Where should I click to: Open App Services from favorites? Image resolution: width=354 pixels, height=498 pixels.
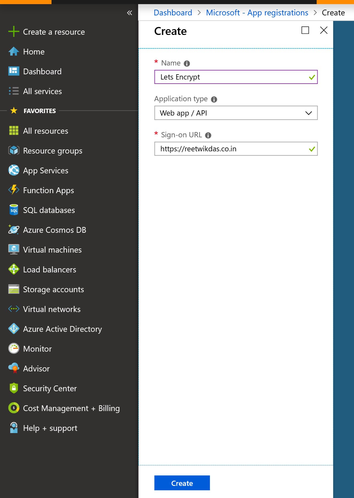click(x=46, y=171)
